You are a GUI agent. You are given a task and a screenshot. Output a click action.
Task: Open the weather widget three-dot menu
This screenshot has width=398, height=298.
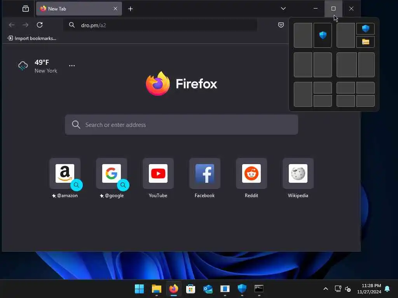click(x=72, y=66)
